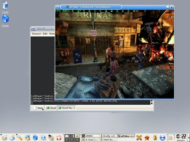Viewport: 190px width, 142px height.
Task: Open the KDE K menu
Action: coord(4,138)
